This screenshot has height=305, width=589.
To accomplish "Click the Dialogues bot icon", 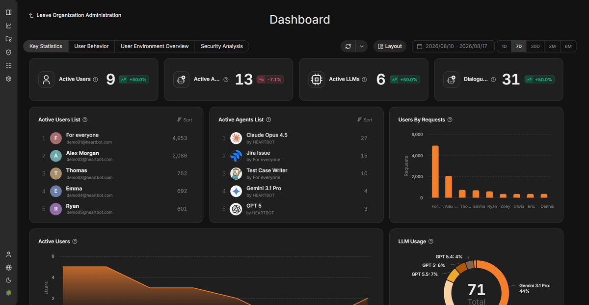I will coord(452,80).
